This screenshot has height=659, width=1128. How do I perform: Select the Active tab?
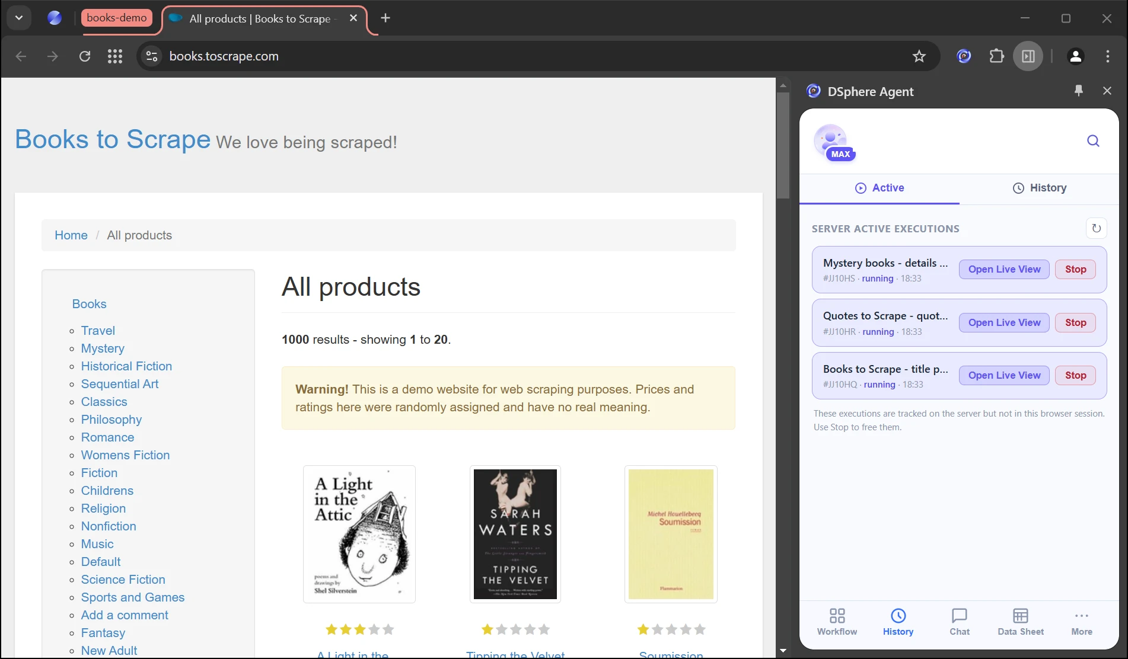pos(880,188)
